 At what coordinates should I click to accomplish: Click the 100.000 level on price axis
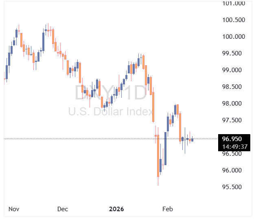(233, 37)
